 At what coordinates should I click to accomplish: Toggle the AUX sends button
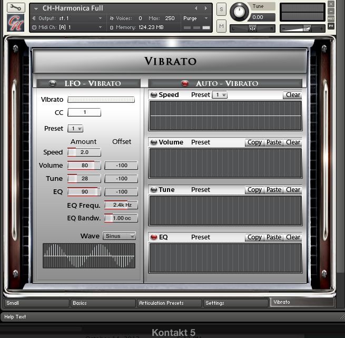tap(331, 18)
